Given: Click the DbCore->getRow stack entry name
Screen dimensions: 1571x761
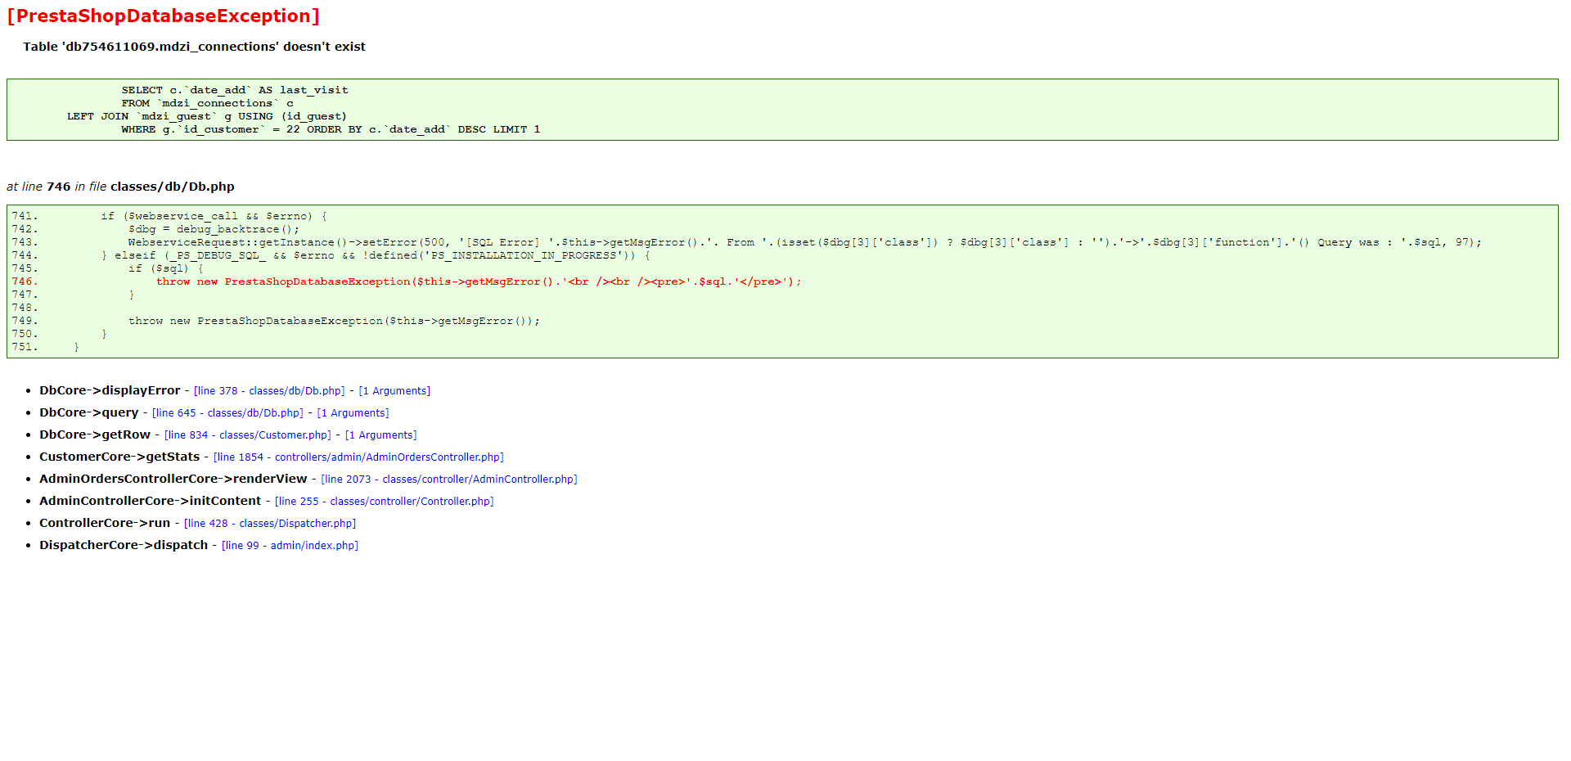Looking at the screenshot, I should tap(95, 435).
